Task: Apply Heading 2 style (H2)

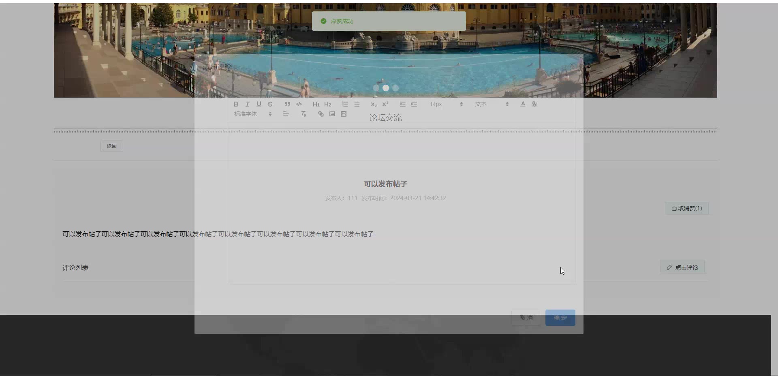Action: click(327, 104)
